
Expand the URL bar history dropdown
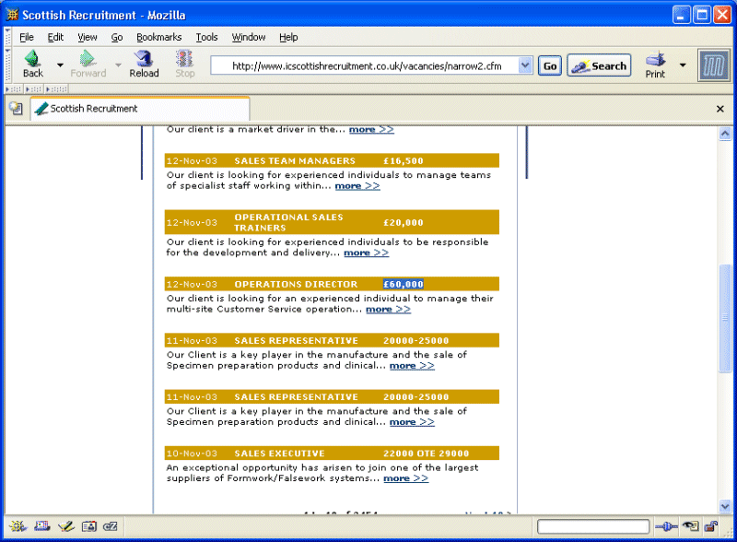[x=525, y=65]
